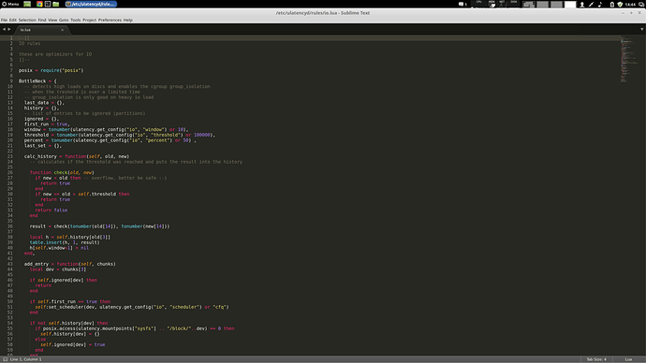Screen dimensions: 646x363
Task: Open the Tab Size: 4 selector
Action: pos(596,359)
